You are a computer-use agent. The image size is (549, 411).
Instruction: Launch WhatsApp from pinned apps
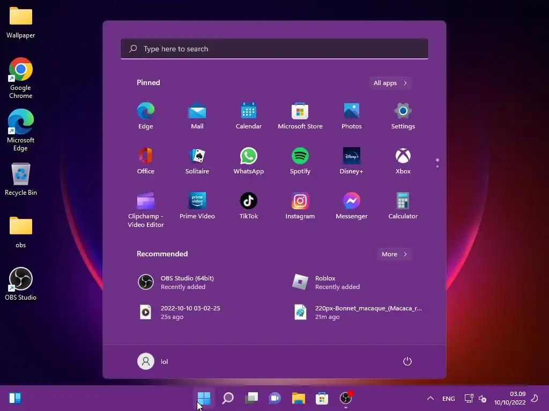tap(249, 161)
